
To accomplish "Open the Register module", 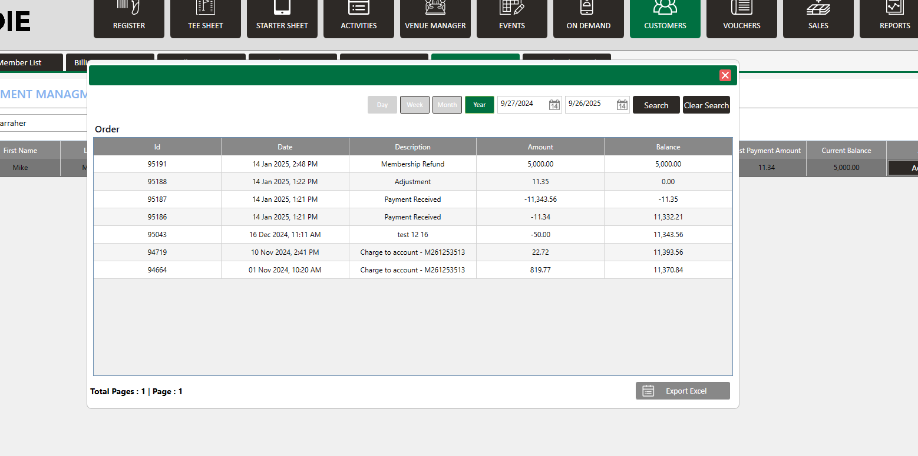I will 129,19.
